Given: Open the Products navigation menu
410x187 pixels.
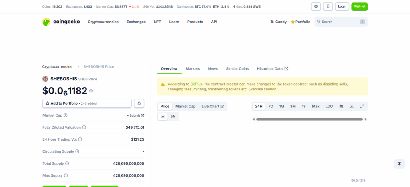Looking at the screenshot, I should [x=195, y=22].
